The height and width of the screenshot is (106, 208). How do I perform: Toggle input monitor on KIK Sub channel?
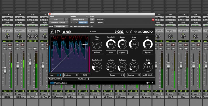[17, 45]
